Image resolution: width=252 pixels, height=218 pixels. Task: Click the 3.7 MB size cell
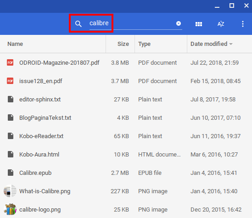[x=120, y=81]
